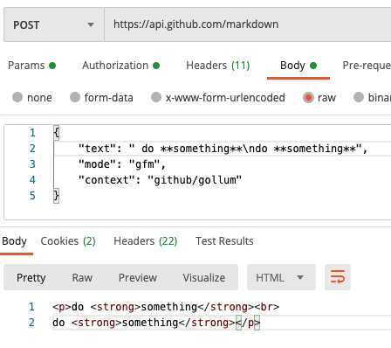The height and width of the screenshot is (348, 391).
Task: Click response line 2 ending with </p>
Action: [x=156, y=323]
